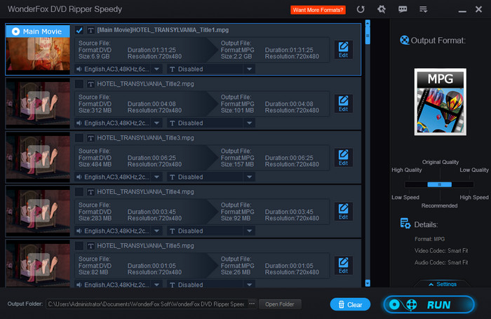Click the rename T icon next to Title4.mpg
The image size is (491, 319).
90,191
